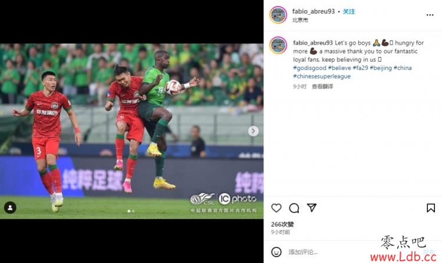Open the three-dot more options menu
This screenshot has height=263, width=442.
(x=430, y=15)
